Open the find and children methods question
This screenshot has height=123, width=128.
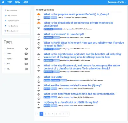tap(80, 94)
